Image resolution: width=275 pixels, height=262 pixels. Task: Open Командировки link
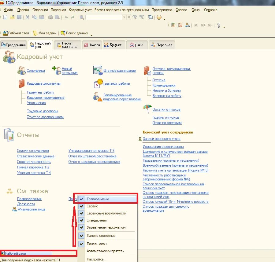pos(164,85)
